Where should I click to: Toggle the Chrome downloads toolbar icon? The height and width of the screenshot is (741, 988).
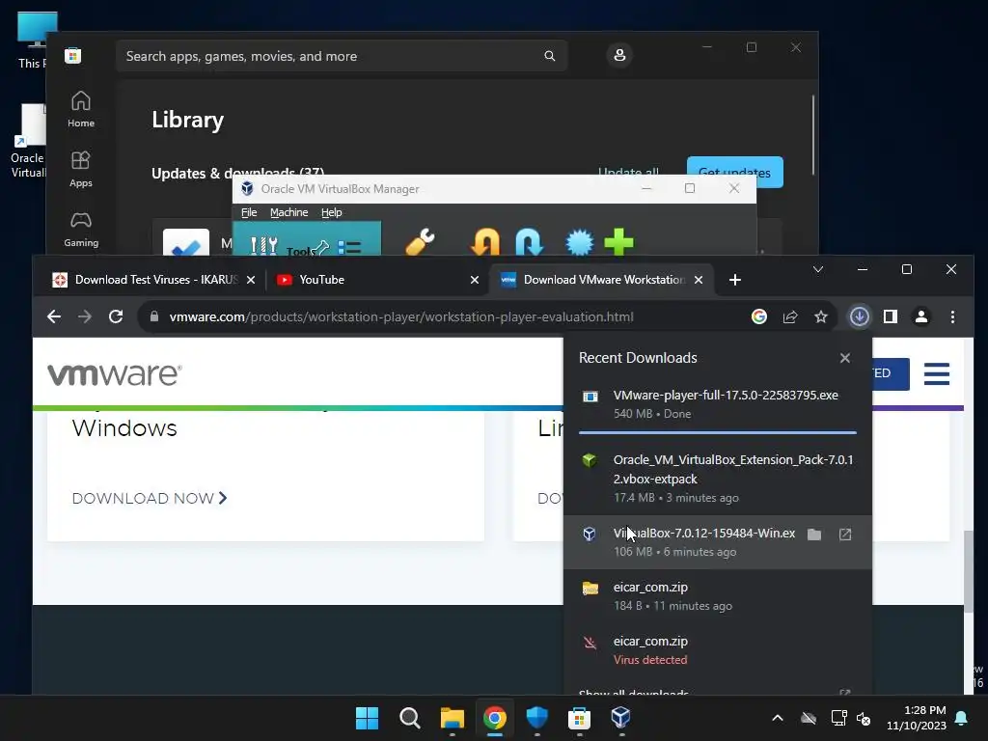click(x=860, y=316)
